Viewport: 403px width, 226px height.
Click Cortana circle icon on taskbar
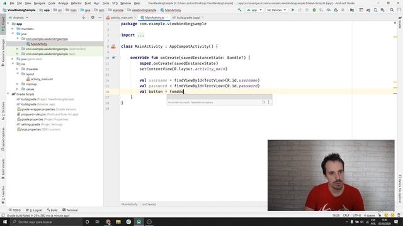coord(87,222)
